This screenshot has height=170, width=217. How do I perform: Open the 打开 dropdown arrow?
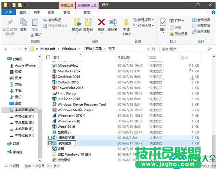tap(183, 21)
